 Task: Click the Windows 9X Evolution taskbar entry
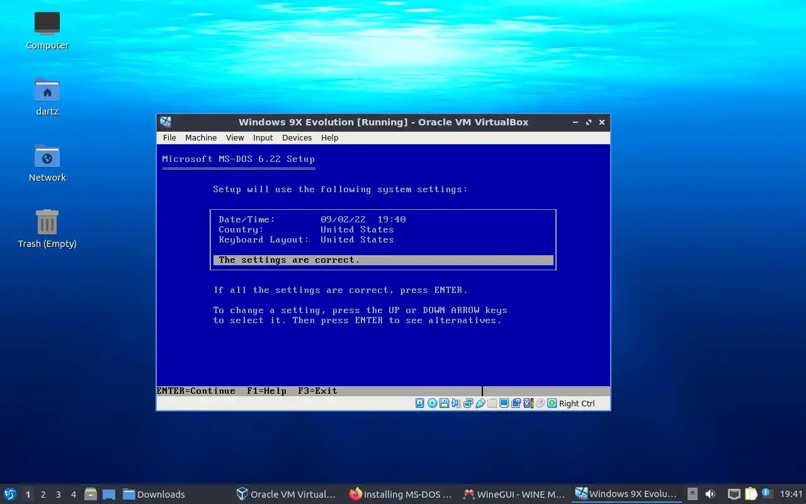point(627,494)
